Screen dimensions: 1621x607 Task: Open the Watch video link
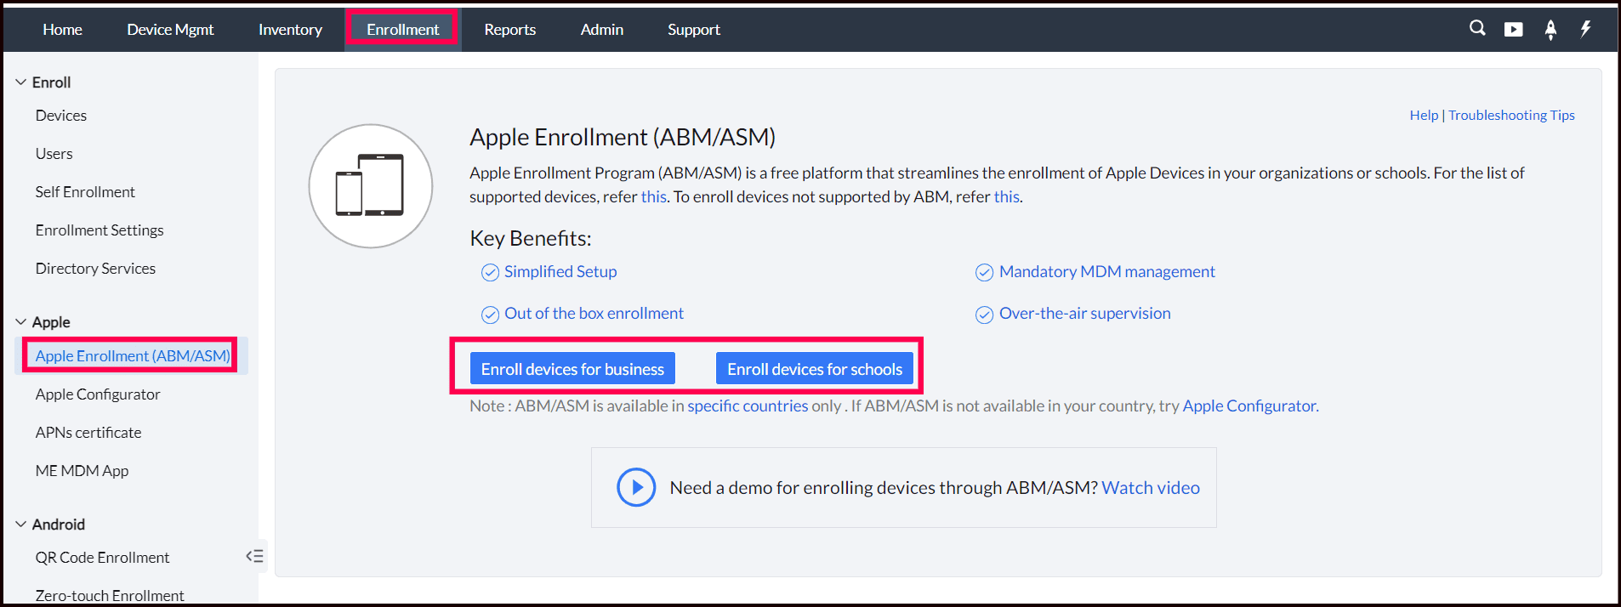pos(1150,488)
